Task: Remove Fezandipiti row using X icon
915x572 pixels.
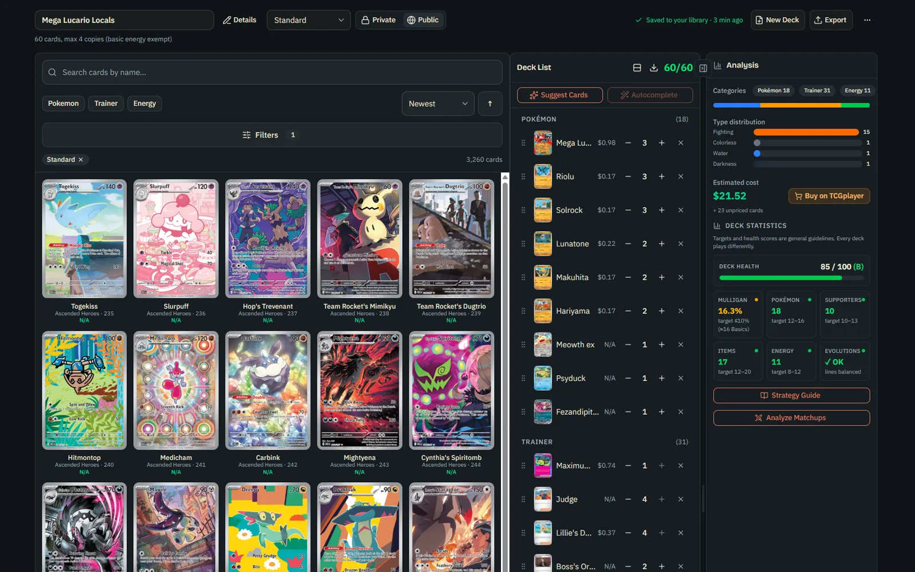Action: [x=681, y=412]
